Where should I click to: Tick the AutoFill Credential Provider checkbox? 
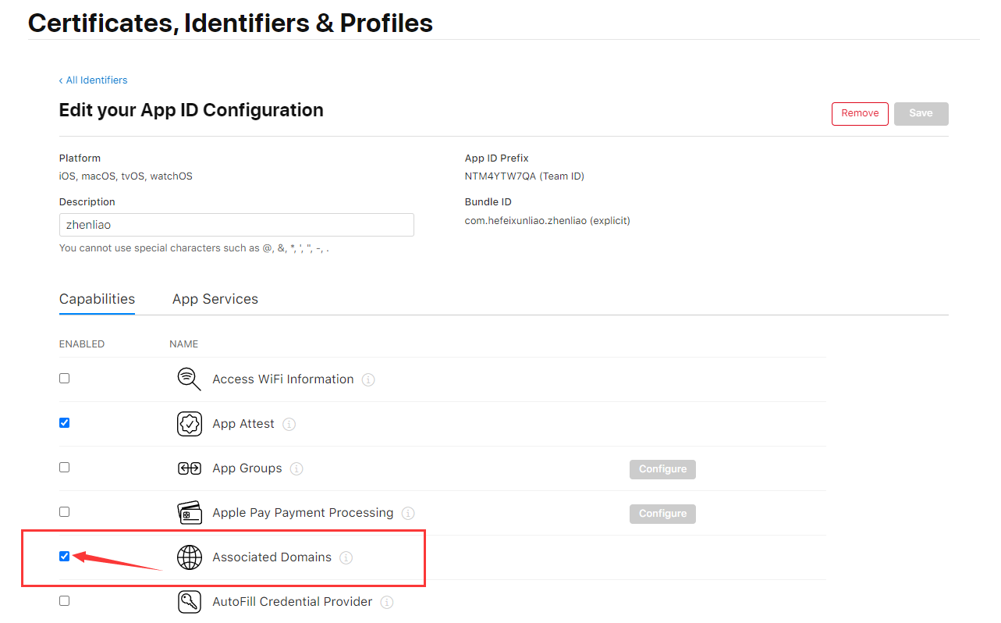(x=65, y=601)
